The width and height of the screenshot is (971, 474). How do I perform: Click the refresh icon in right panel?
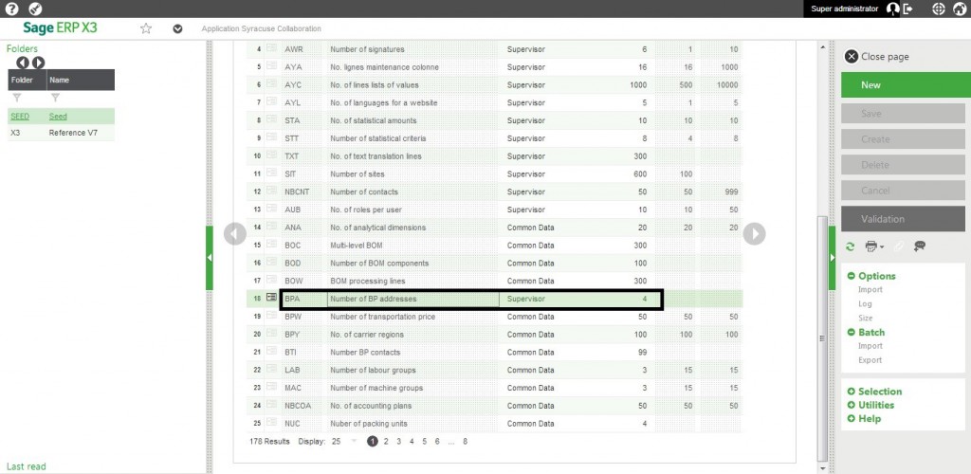(851, 246)
